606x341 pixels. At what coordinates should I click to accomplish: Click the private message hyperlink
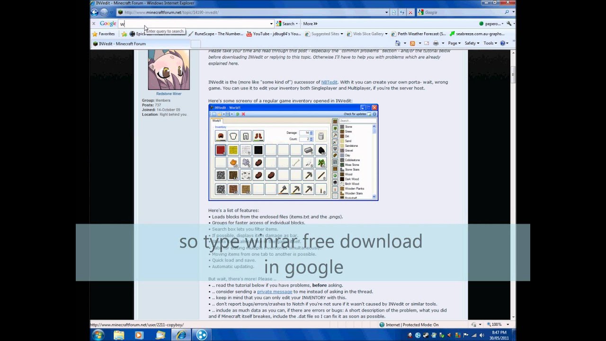[x=275, y=292]
